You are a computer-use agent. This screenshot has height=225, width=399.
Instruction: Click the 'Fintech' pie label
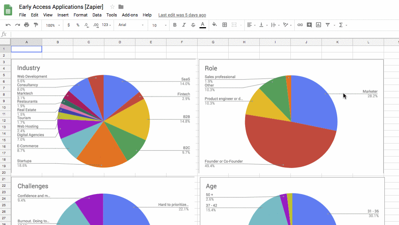184,94
